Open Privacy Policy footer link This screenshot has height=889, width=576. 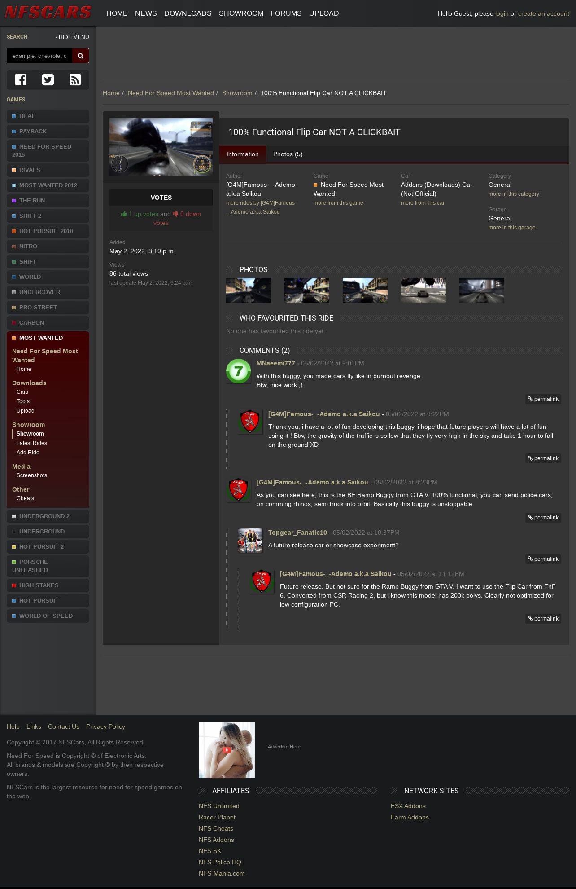point(105,726)
